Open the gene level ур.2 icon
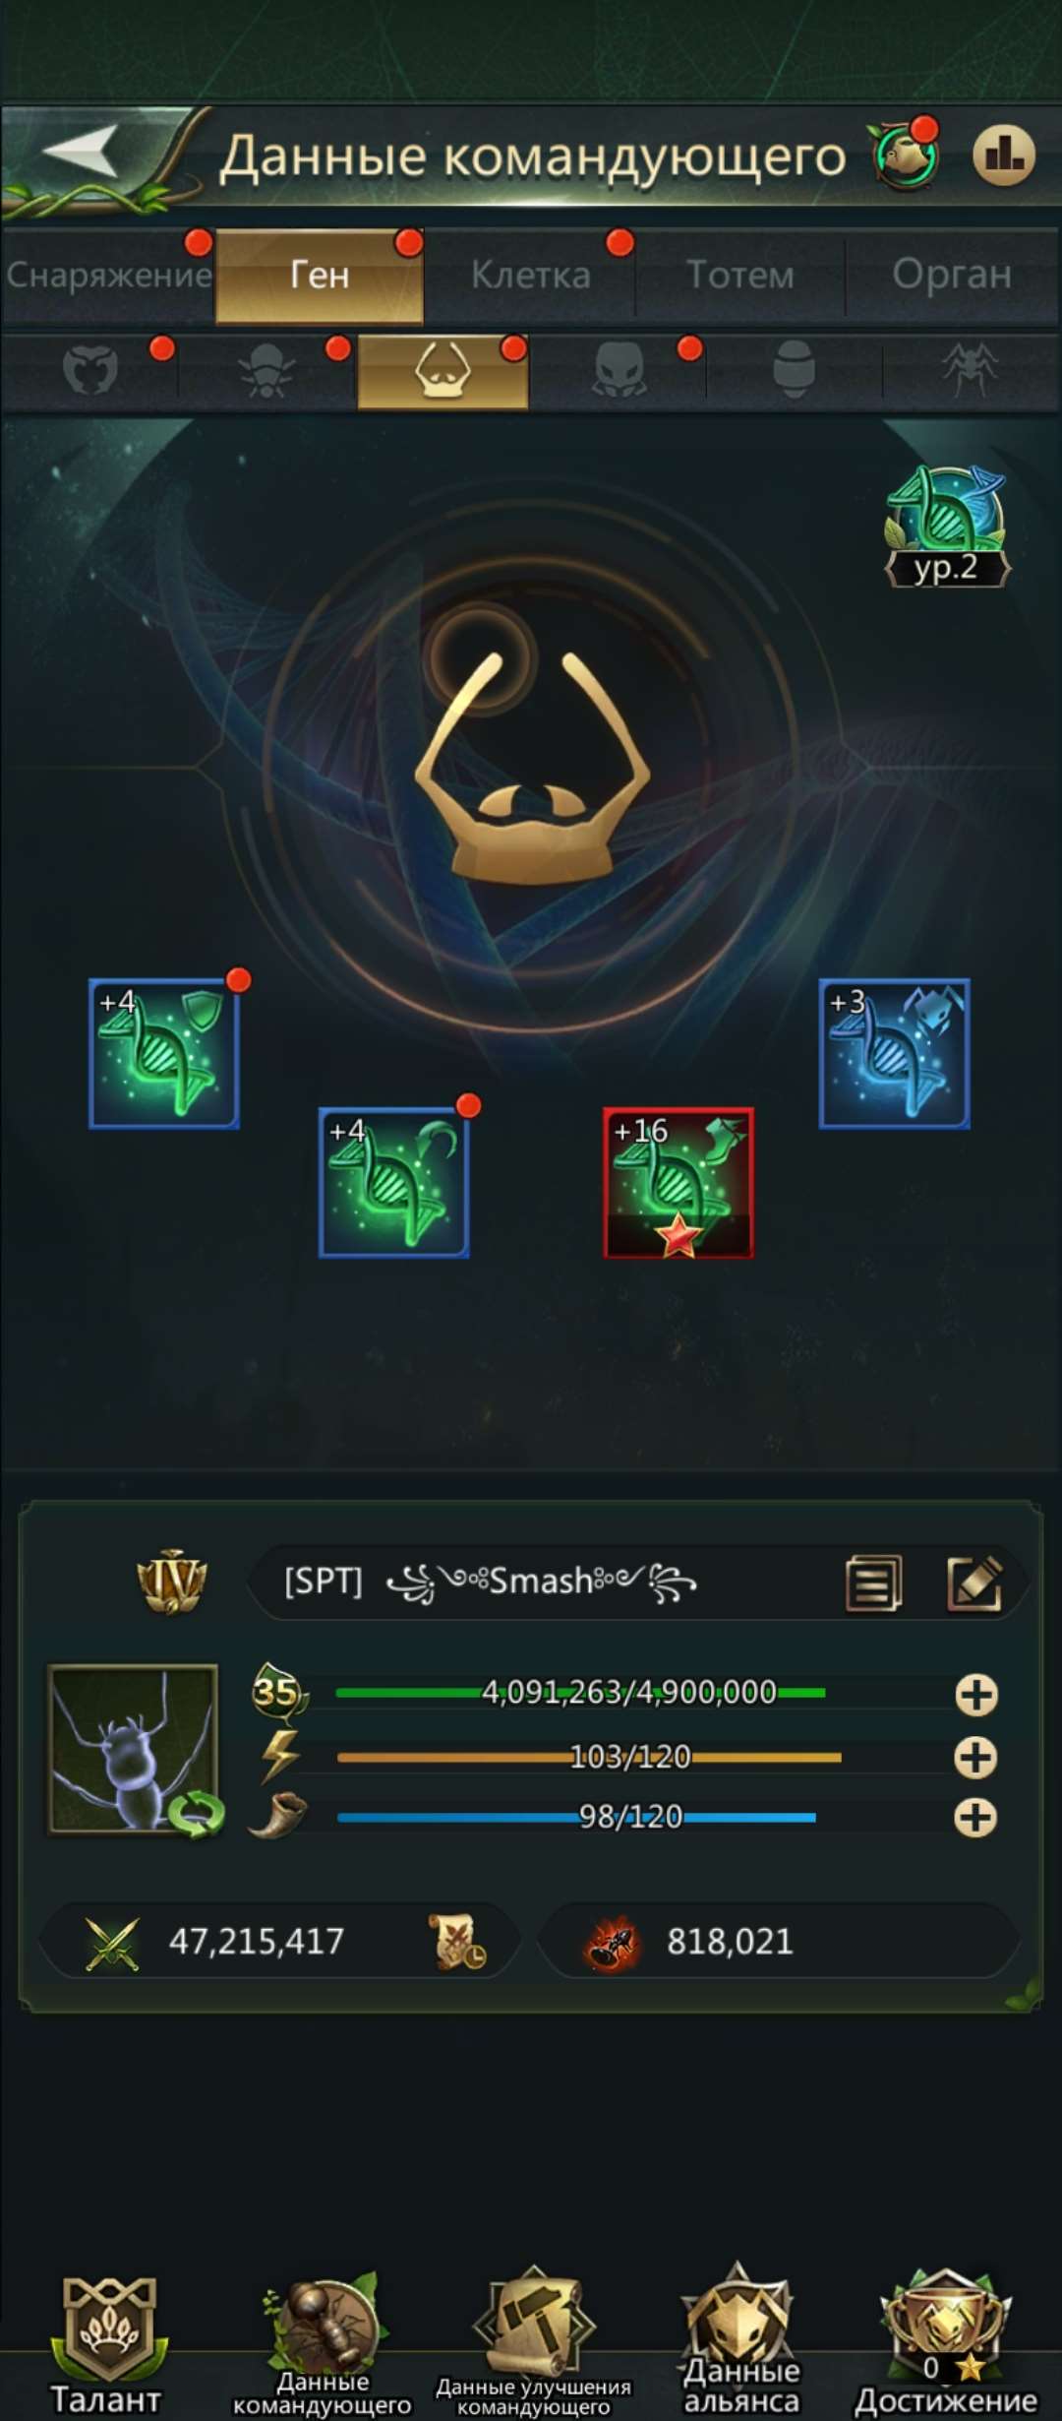Screen dimensions: 1062x2421 (947, 527)
